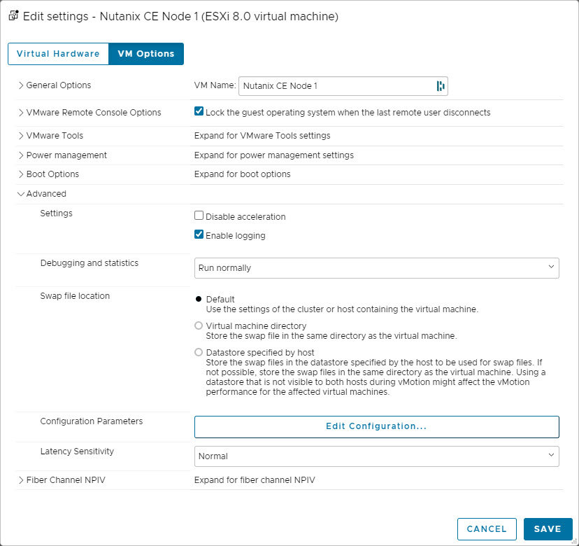Screen dimensions: 579x546
Task: Collapse the Advanced section
Action: click(21, 194)
